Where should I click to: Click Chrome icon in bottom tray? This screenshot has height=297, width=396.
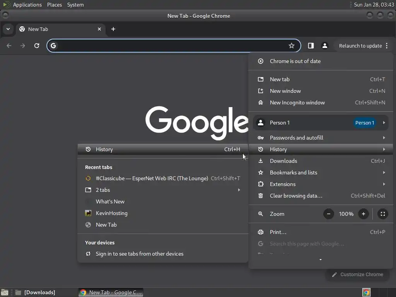(x=366, y=292)
